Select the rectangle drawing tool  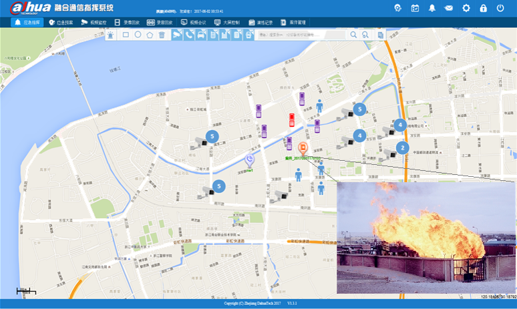(x=126, y=35)
